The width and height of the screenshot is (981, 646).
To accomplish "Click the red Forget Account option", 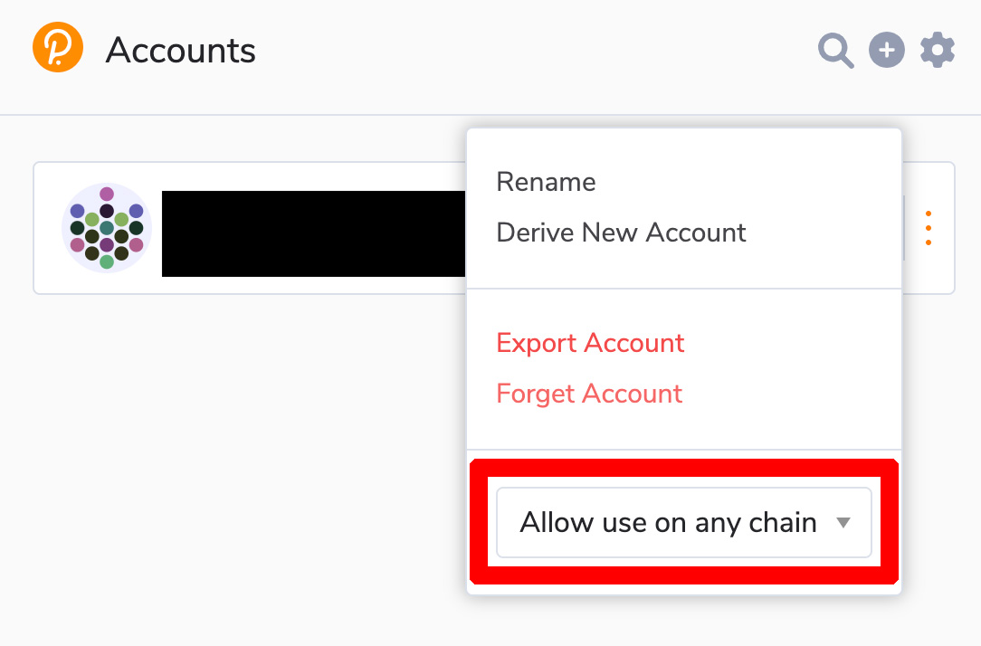I will click(589, 394).
